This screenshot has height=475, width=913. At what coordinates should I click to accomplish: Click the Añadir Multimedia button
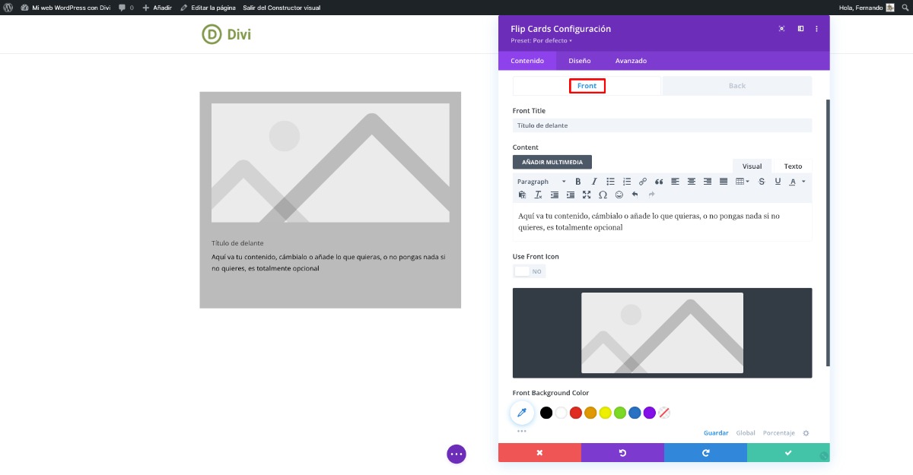coord(552,162)
